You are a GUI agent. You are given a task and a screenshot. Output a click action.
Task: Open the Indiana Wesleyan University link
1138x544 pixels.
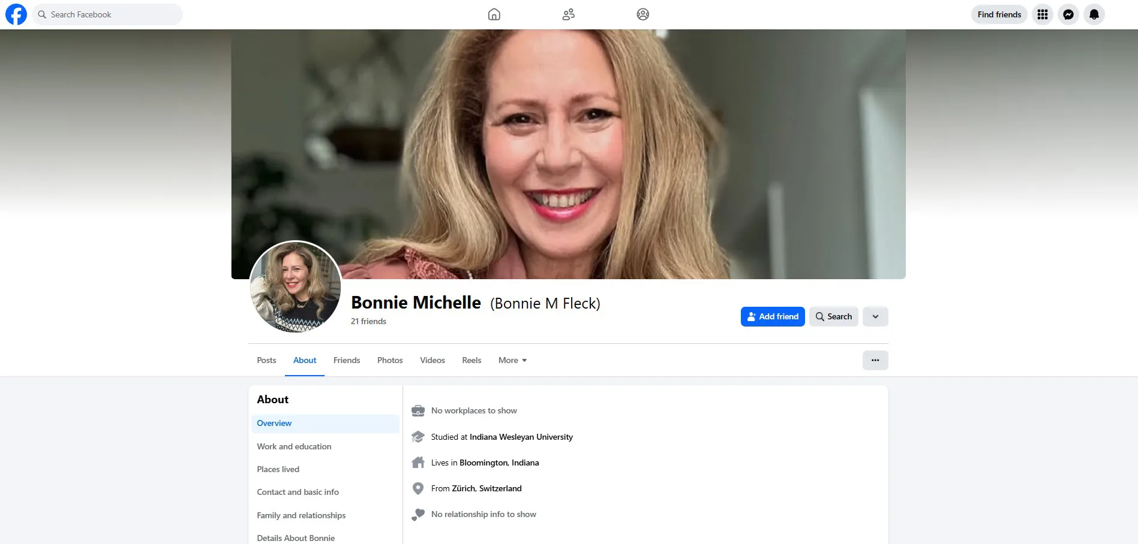point(521,437)
